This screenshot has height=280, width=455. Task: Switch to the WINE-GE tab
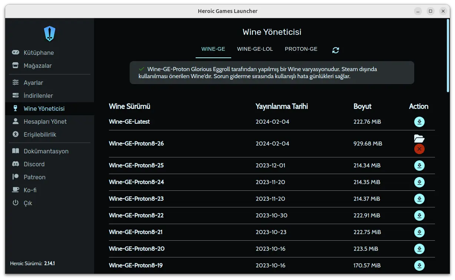point(213,49)
